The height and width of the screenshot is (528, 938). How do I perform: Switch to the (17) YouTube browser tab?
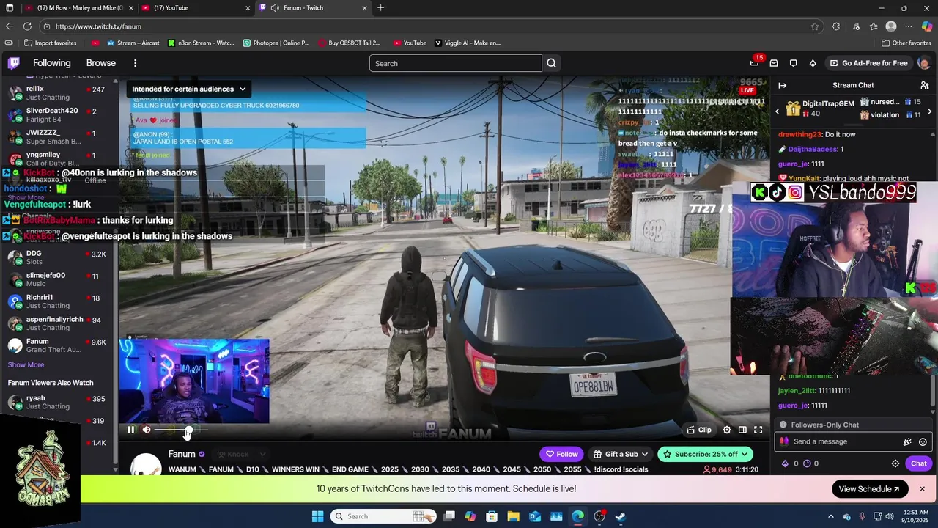point(195,8)
